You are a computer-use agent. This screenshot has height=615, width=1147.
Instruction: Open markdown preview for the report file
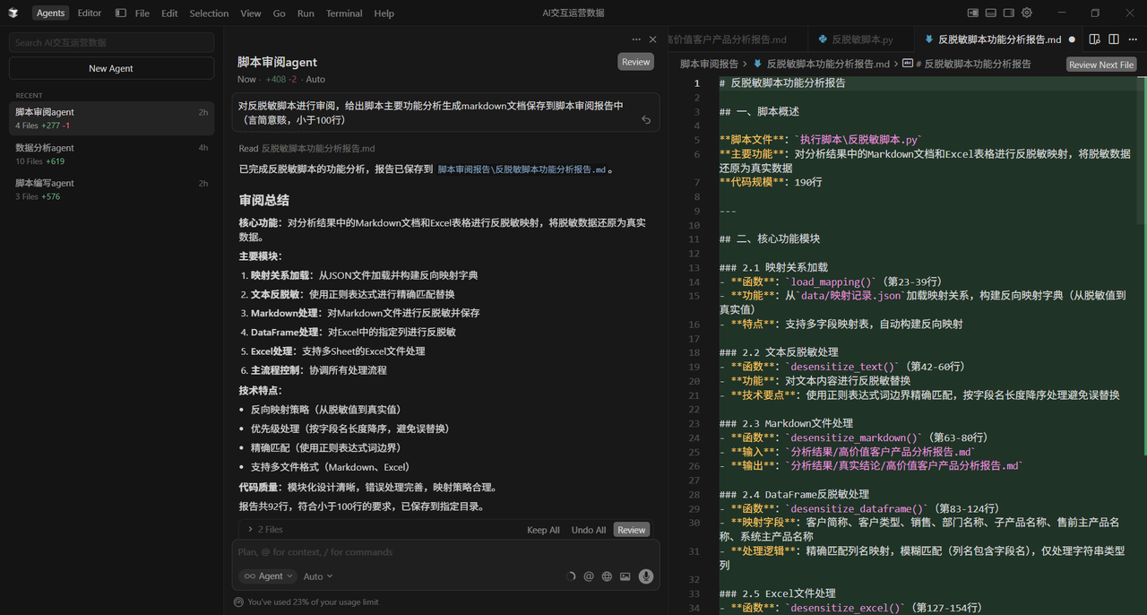[1095, 39]
